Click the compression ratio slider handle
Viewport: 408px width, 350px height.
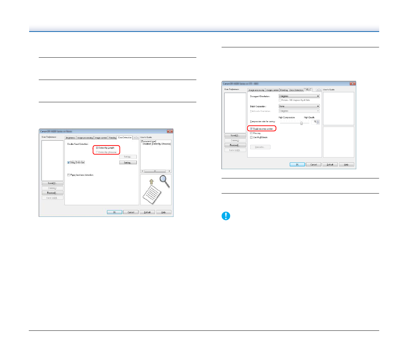(x=301, y=123)
